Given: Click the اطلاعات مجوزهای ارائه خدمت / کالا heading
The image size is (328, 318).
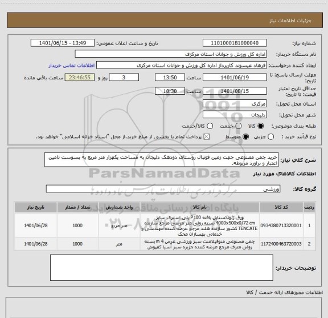Looking at the screenshot, I should (284, 292).
